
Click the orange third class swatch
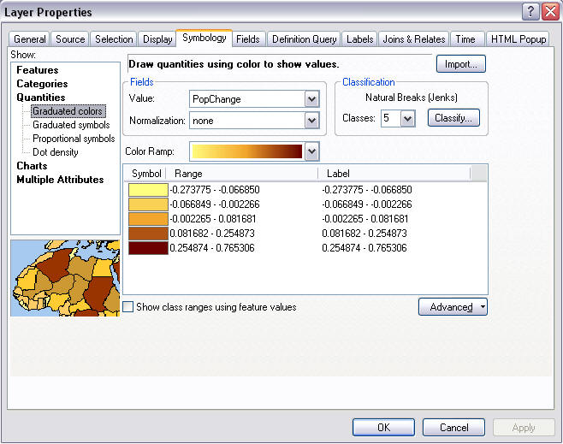(148, 219)
